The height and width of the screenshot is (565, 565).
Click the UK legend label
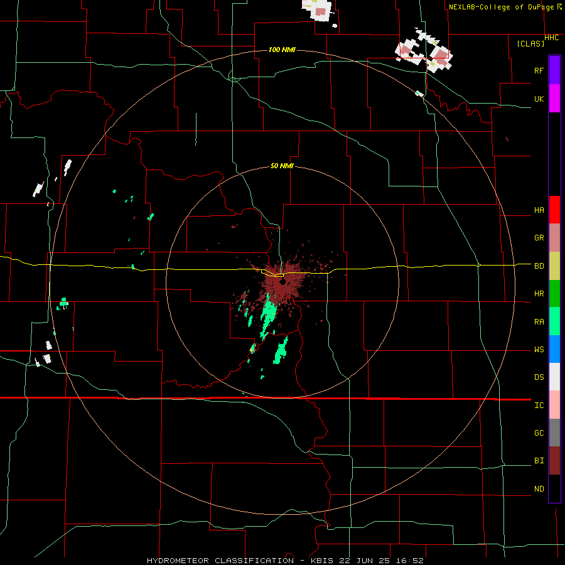click(x=539, y=99)
